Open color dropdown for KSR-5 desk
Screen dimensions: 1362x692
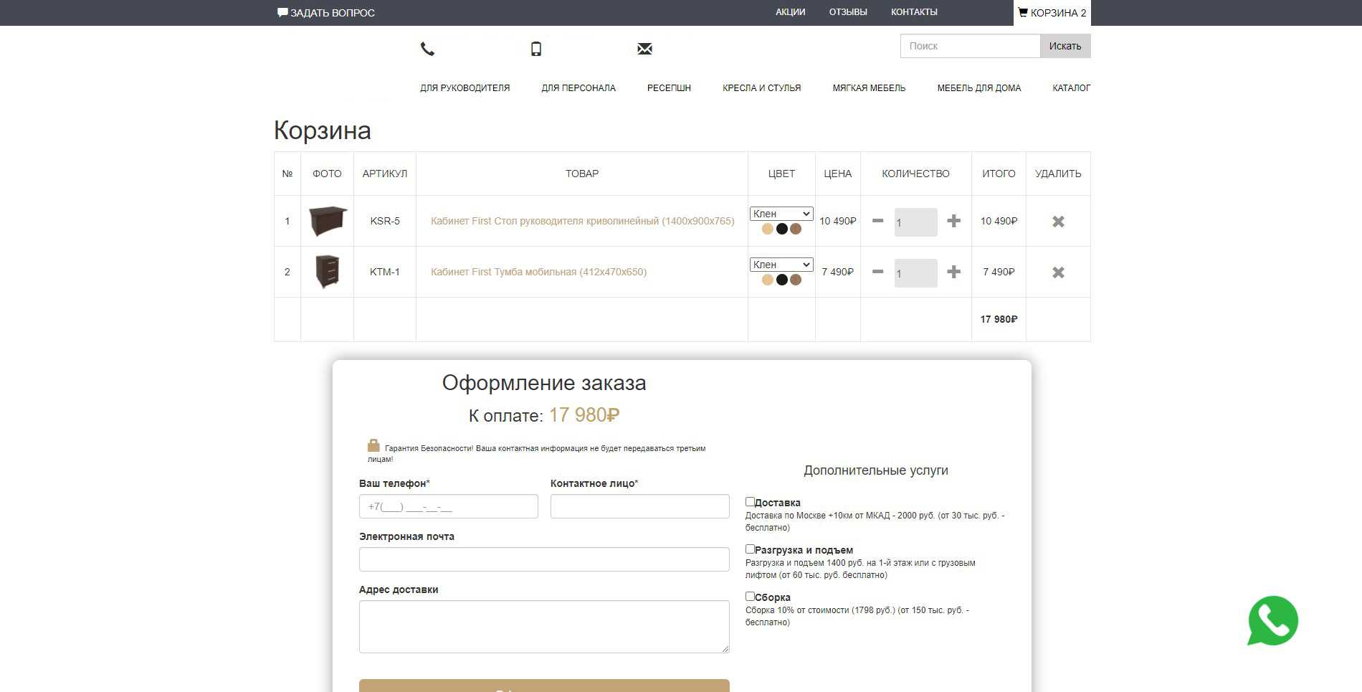(x=781, y=214)
